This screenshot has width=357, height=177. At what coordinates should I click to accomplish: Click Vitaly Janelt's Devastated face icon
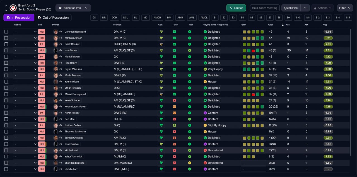click(205, 150)
